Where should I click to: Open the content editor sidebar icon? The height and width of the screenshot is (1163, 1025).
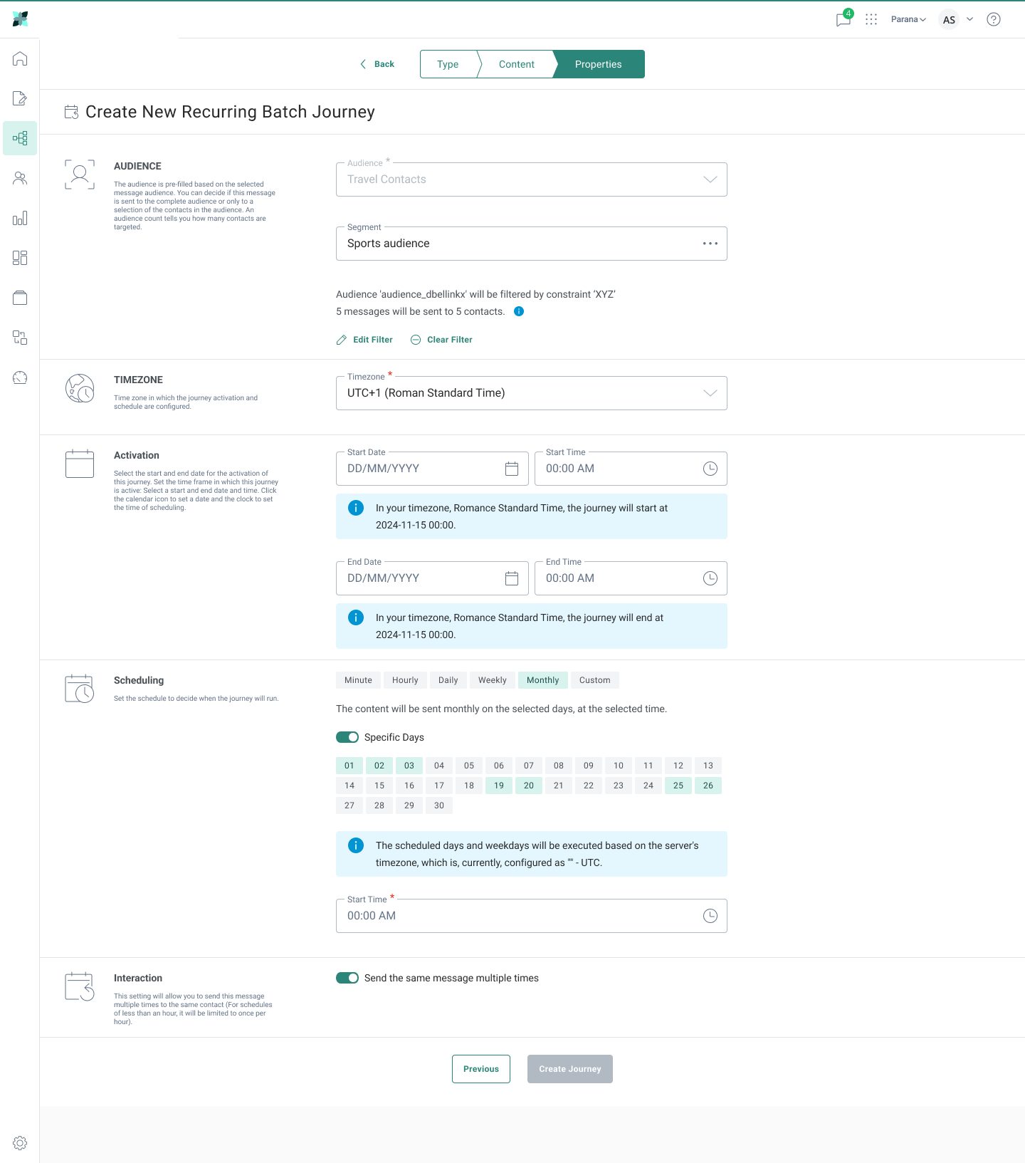[x=20, y=98]
